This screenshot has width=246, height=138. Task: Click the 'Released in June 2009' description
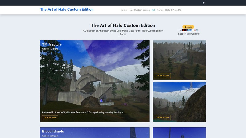click(84, 112)
